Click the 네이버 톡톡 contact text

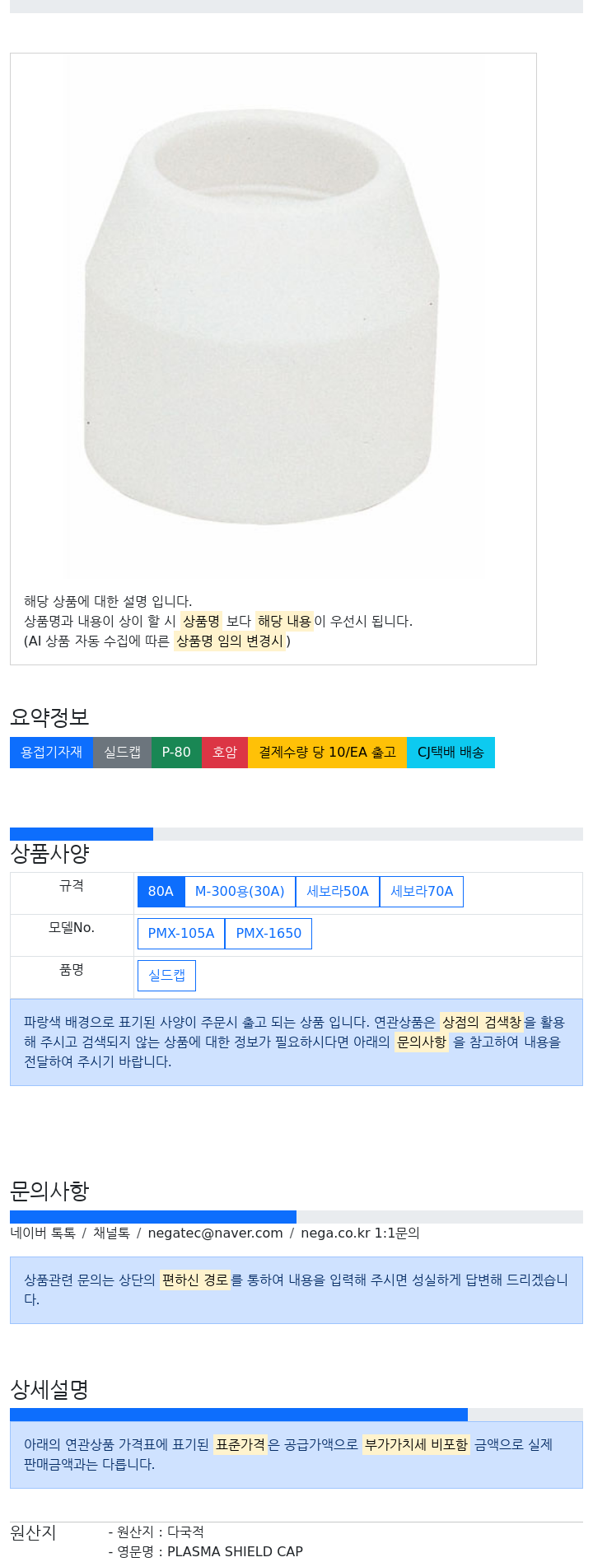click(43, 1233)
